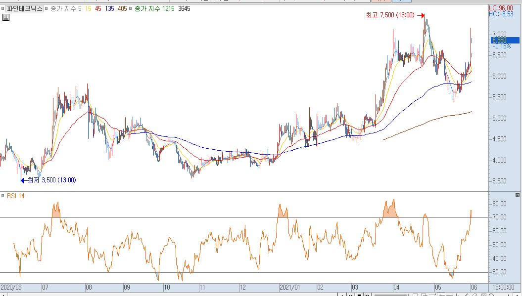Click the RSI 30,00 axis label
The height and width of the screenshot is (296, 522).
click(x=499, y=272)
